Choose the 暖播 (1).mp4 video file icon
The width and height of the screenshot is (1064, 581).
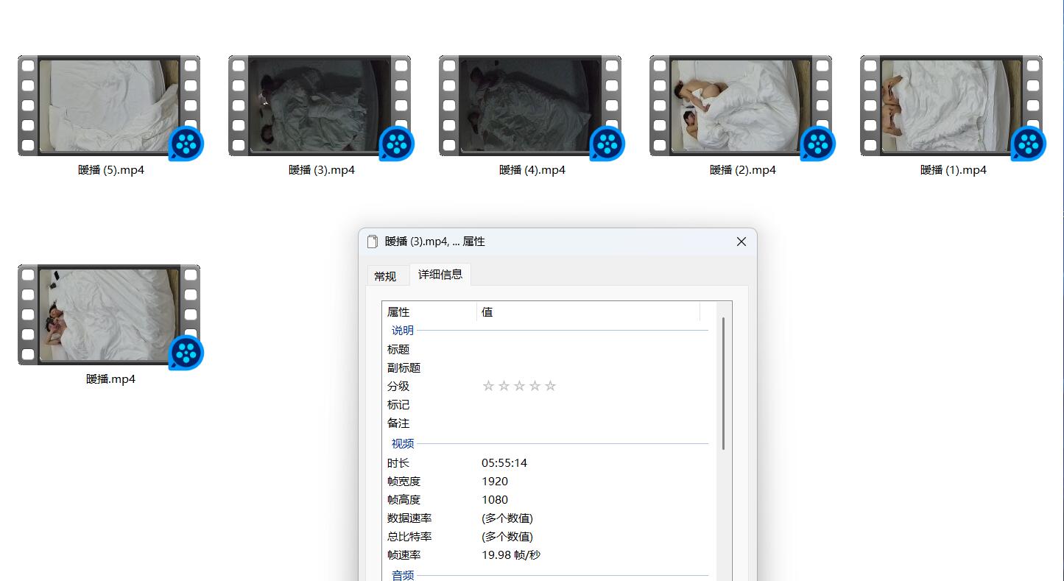[x=951, y=106]
